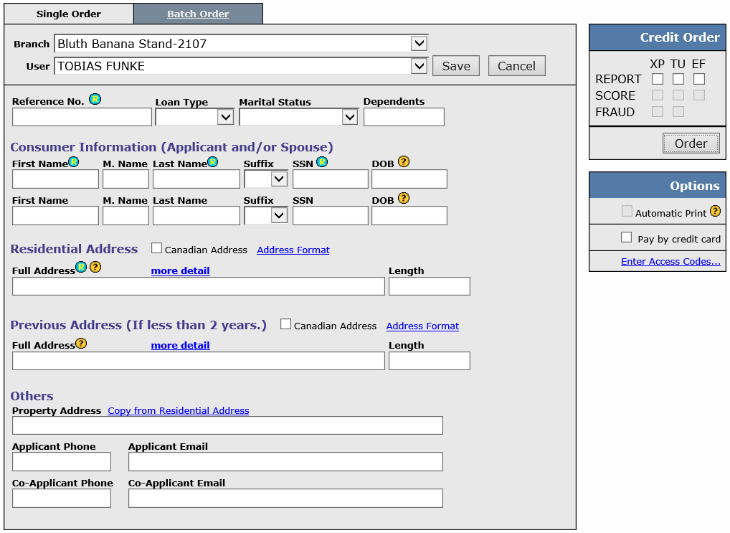Click the globe icon beside Reference No.
Screen dimensions: 730x533
coord(95,99)
